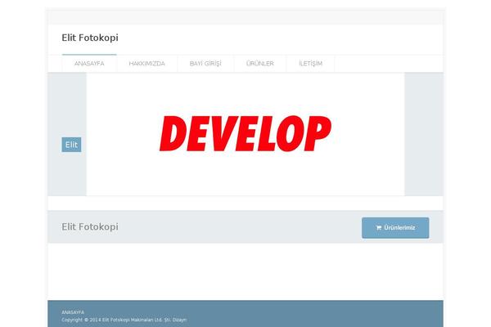Click the shopping cart icon in Ürünlerimiz

(379, 228)
